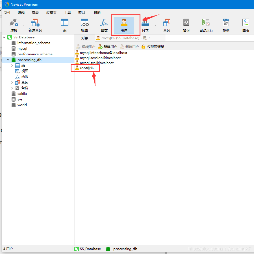Click the 编辑用户 edit user button
Screen dimensions: 254x254
(x=86, y=47)
